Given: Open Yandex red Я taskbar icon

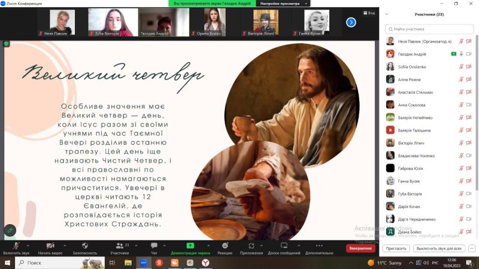Looking at the screenshot, I should click(x=159, y=262).
